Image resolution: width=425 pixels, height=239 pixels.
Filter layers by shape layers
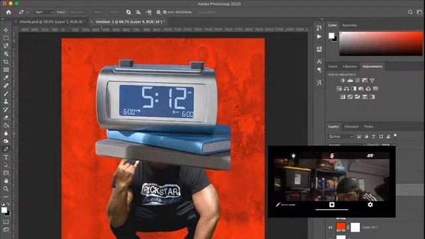tap(381, 137)
